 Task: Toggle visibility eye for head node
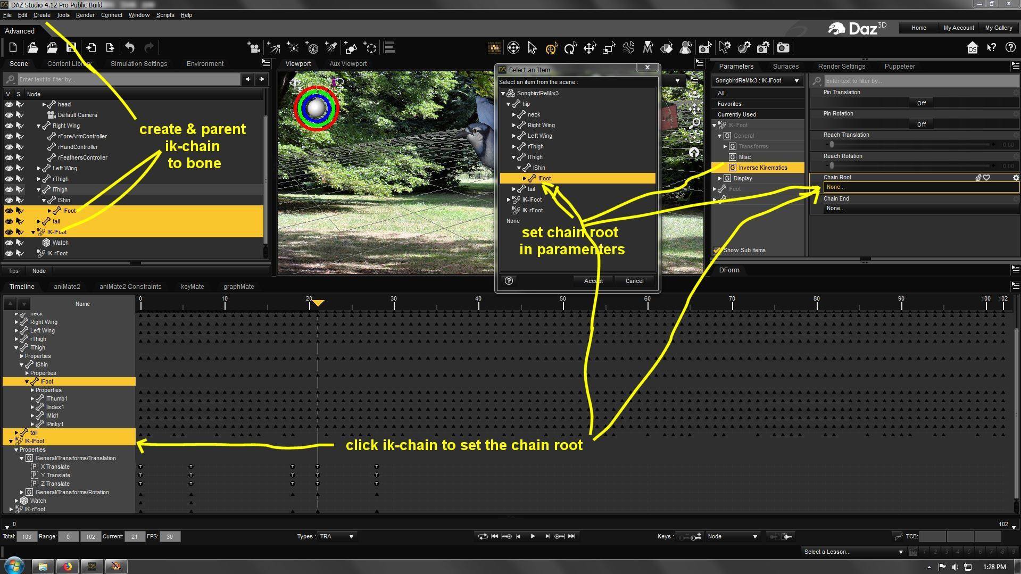click(9, 104)
